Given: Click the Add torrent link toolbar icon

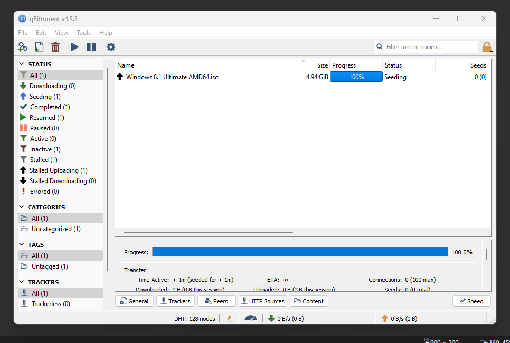Looking at the screenshot, I should [23, 47].
